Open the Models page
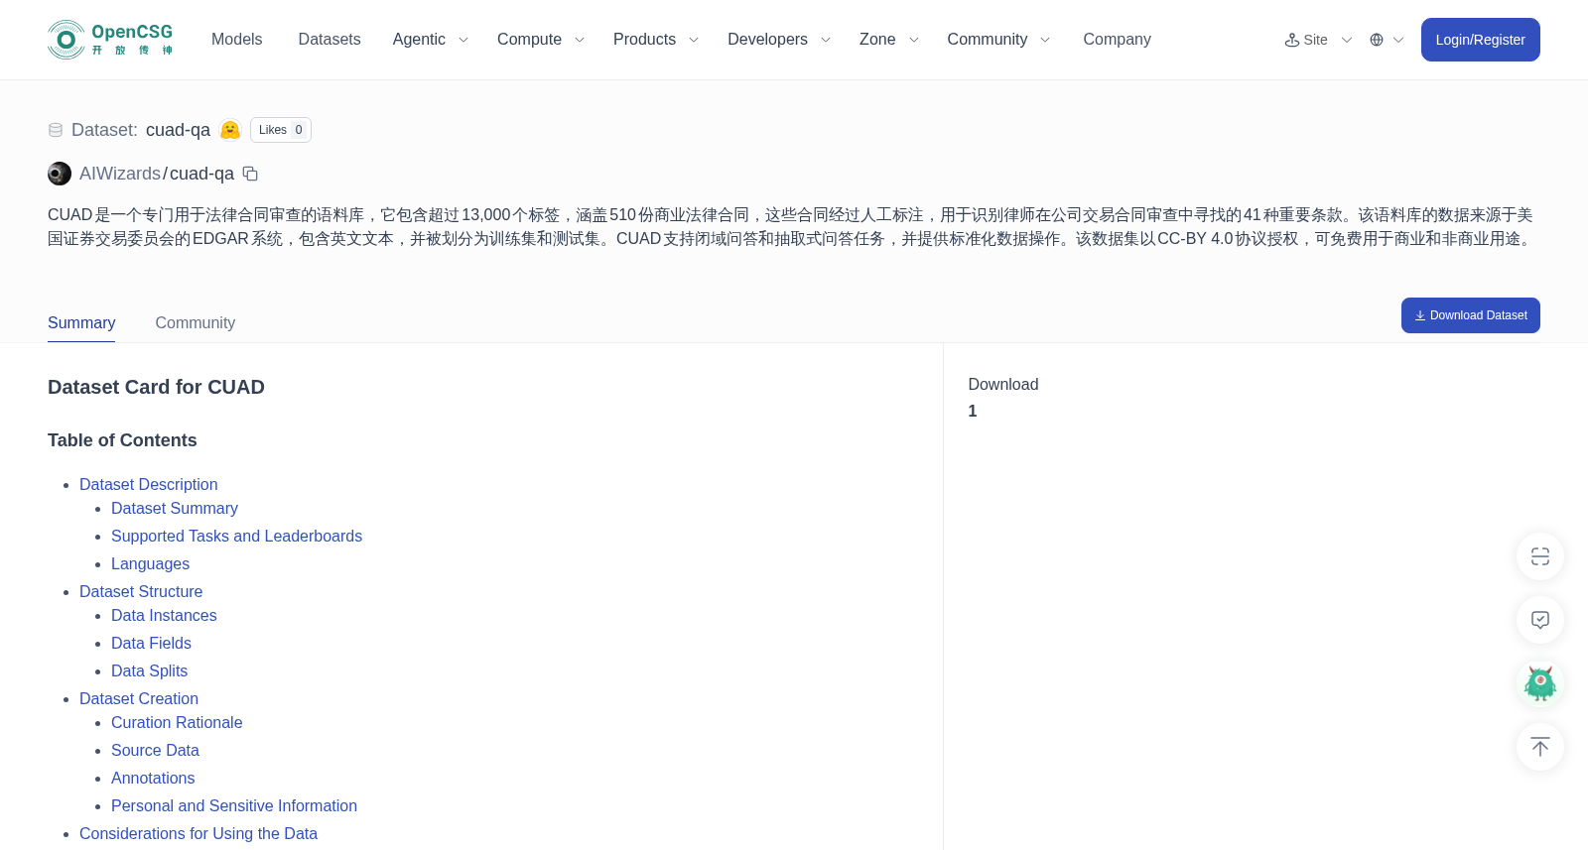The image size is (1588, 850). 237,40
